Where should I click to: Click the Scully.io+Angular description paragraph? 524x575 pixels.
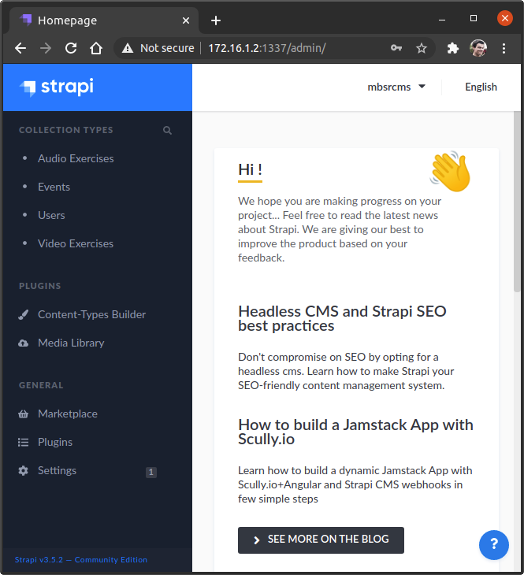click(355, 484)
